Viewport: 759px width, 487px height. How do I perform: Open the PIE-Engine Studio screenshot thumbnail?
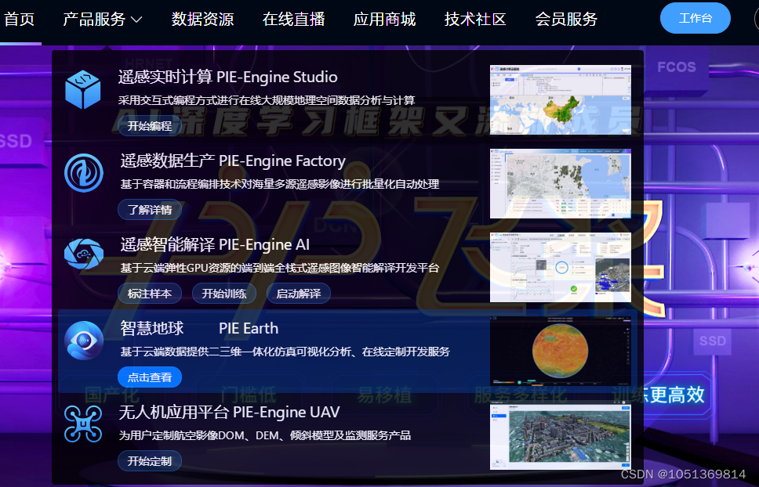[x=561, y=99]
